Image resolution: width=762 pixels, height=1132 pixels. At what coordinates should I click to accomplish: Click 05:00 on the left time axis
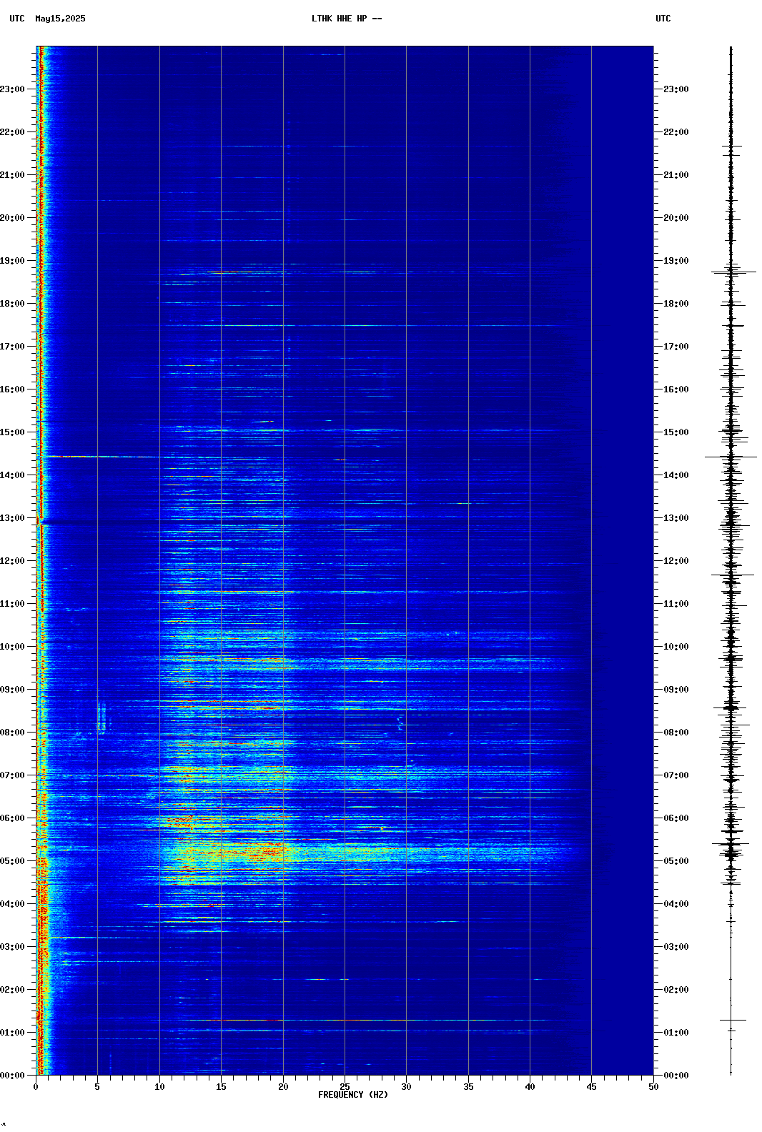[12, 861]
